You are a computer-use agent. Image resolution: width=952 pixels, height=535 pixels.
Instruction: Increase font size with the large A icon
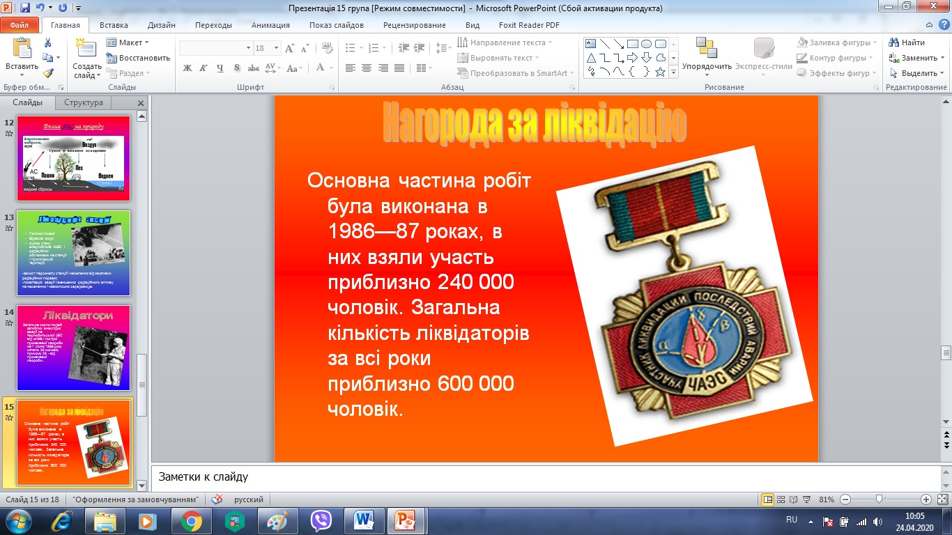[x=291, y=49]
